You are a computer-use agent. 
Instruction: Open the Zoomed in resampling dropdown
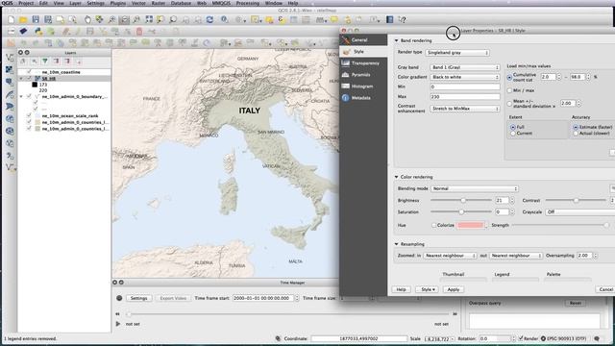pyautogui.click(x=450, y=256)
